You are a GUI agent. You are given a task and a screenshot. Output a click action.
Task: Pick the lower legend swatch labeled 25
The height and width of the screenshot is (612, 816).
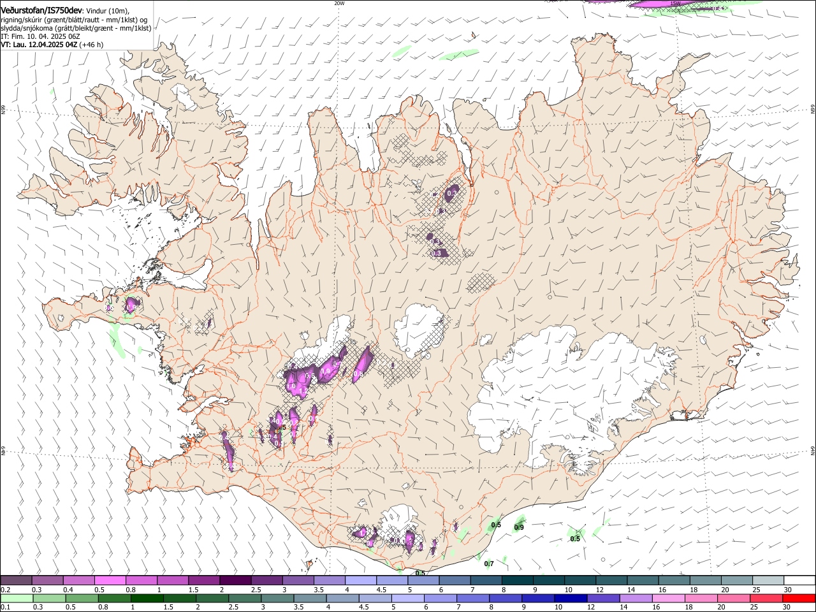click(767, 598)
